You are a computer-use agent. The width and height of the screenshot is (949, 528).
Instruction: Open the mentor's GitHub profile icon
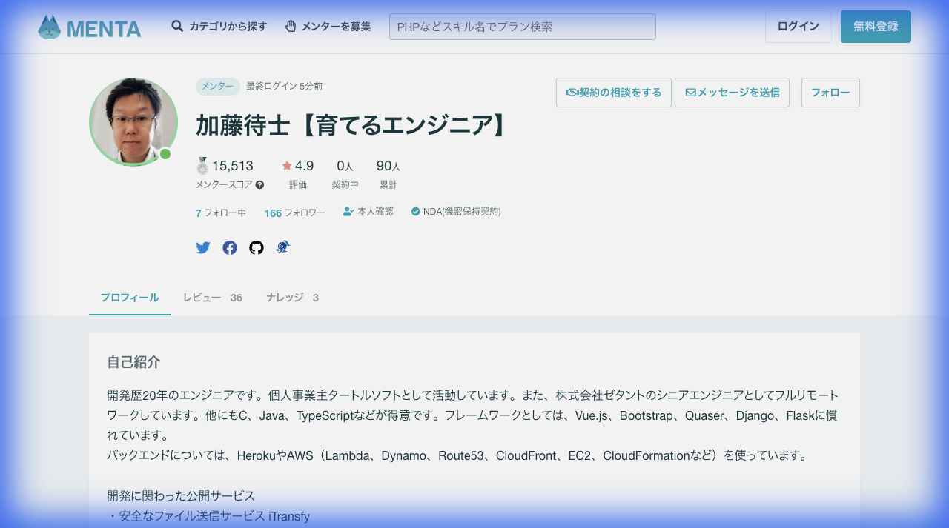point(257,247)
